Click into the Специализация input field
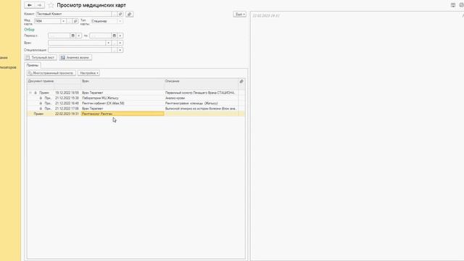 [x=80, y=50]
